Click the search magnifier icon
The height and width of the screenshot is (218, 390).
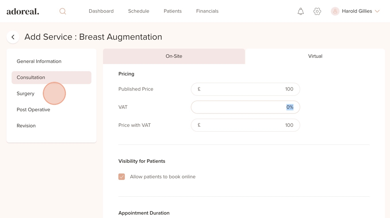pos(63,11)
